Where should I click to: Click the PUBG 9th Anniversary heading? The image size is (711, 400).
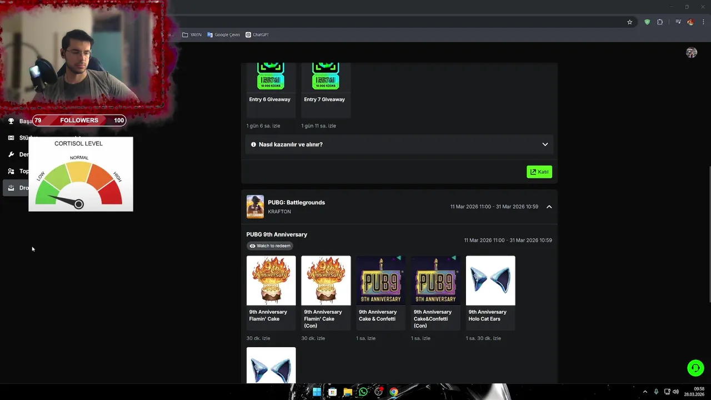(277, 234)
